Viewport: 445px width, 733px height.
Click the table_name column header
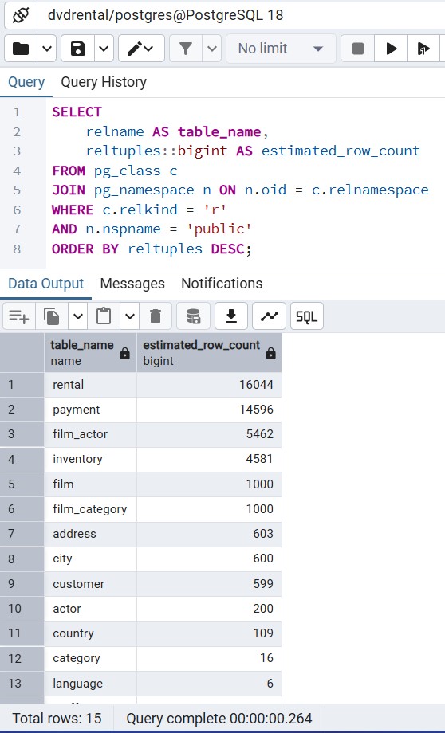point(90,352)
